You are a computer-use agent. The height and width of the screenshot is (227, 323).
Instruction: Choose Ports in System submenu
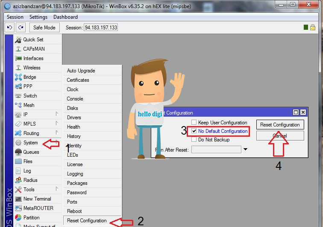pos(92,202)
